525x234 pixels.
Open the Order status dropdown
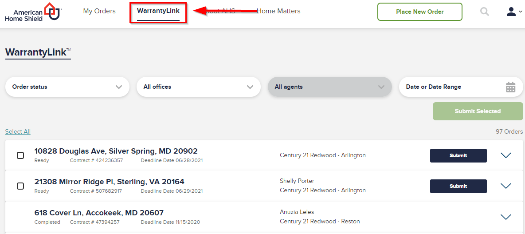pos(67,87)
